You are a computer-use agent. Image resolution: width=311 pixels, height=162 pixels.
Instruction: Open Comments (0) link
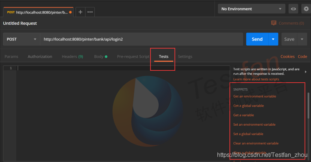292,23
